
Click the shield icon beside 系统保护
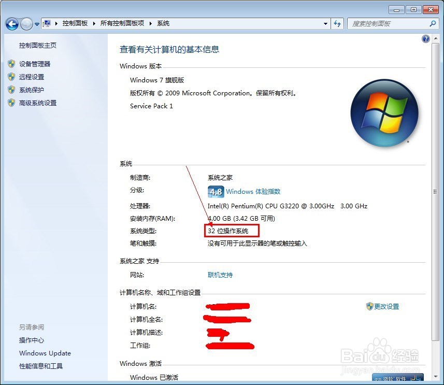(11, 90)
